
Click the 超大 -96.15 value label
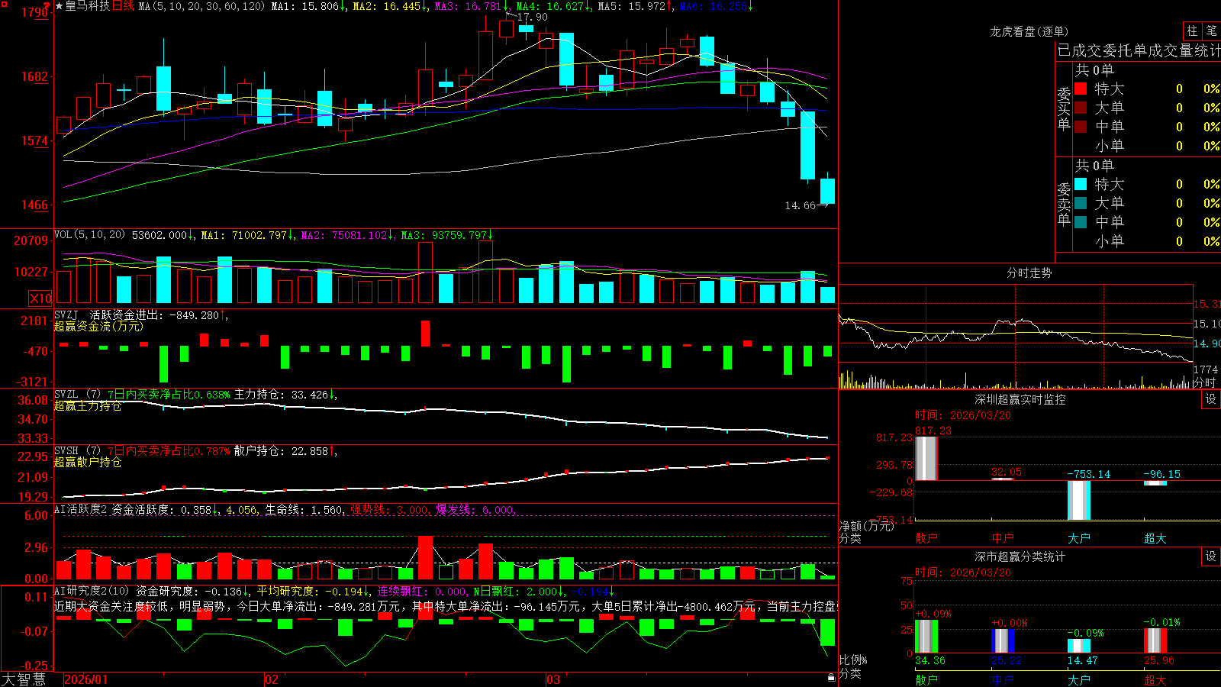1161,474
